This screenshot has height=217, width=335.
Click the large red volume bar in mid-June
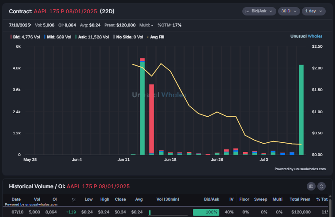151,119
